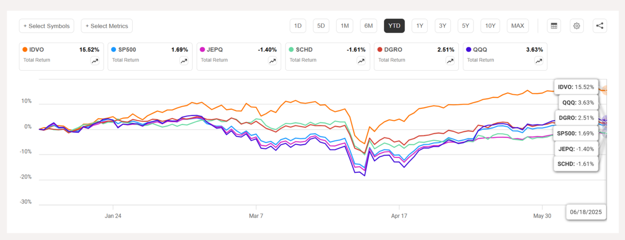Click the -1.61% value in SCHD card
625x240 pixels.
click(x=356, y=49)
